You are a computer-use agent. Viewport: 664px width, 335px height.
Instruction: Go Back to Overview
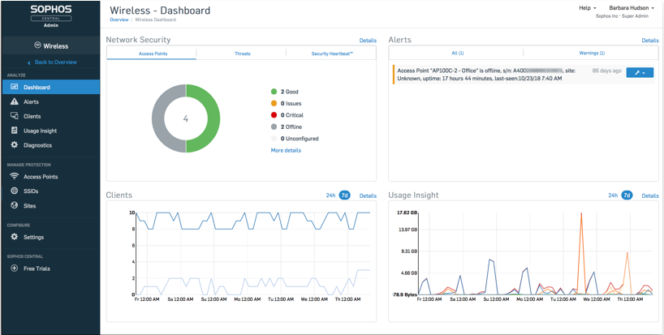55,62
